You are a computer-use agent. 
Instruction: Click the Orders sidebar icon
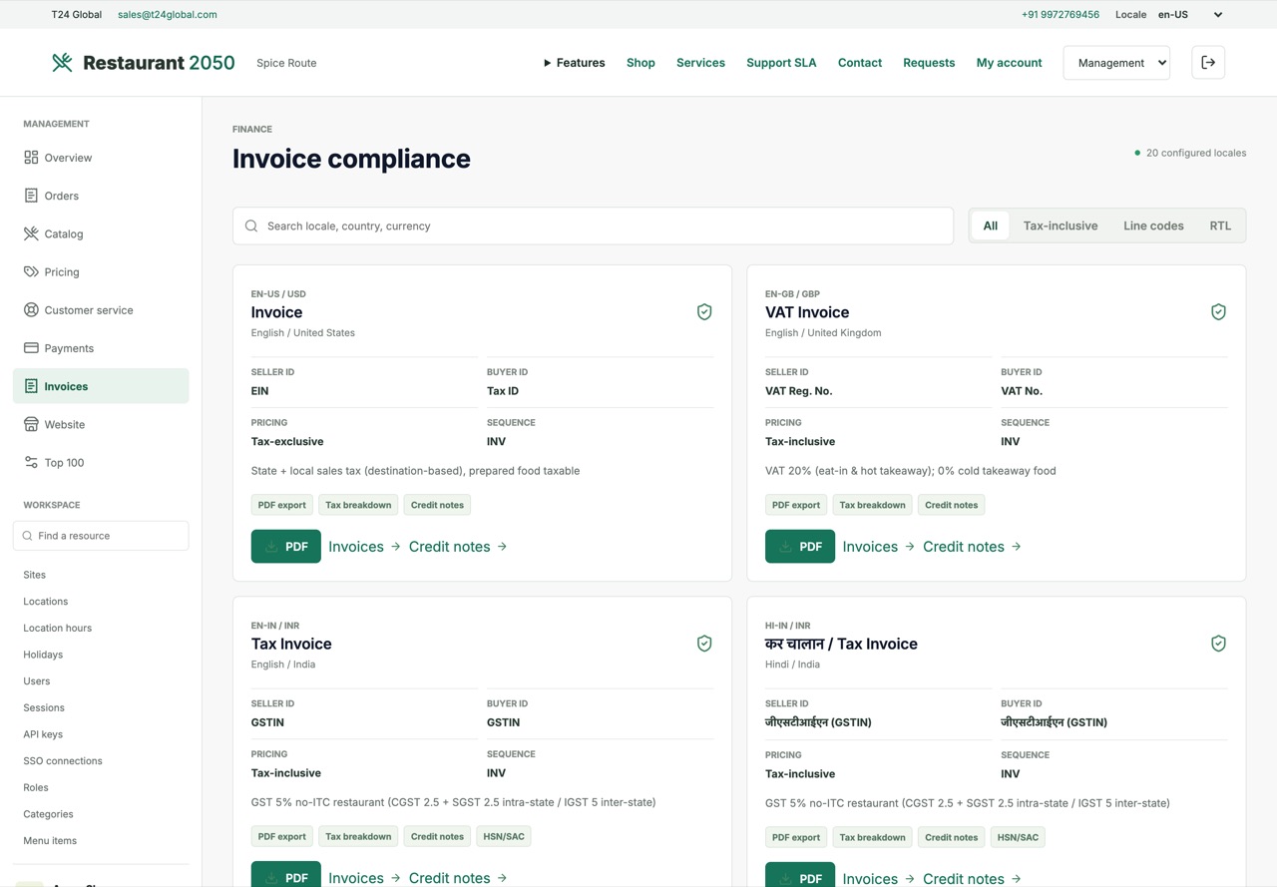(x=31, y=196)
